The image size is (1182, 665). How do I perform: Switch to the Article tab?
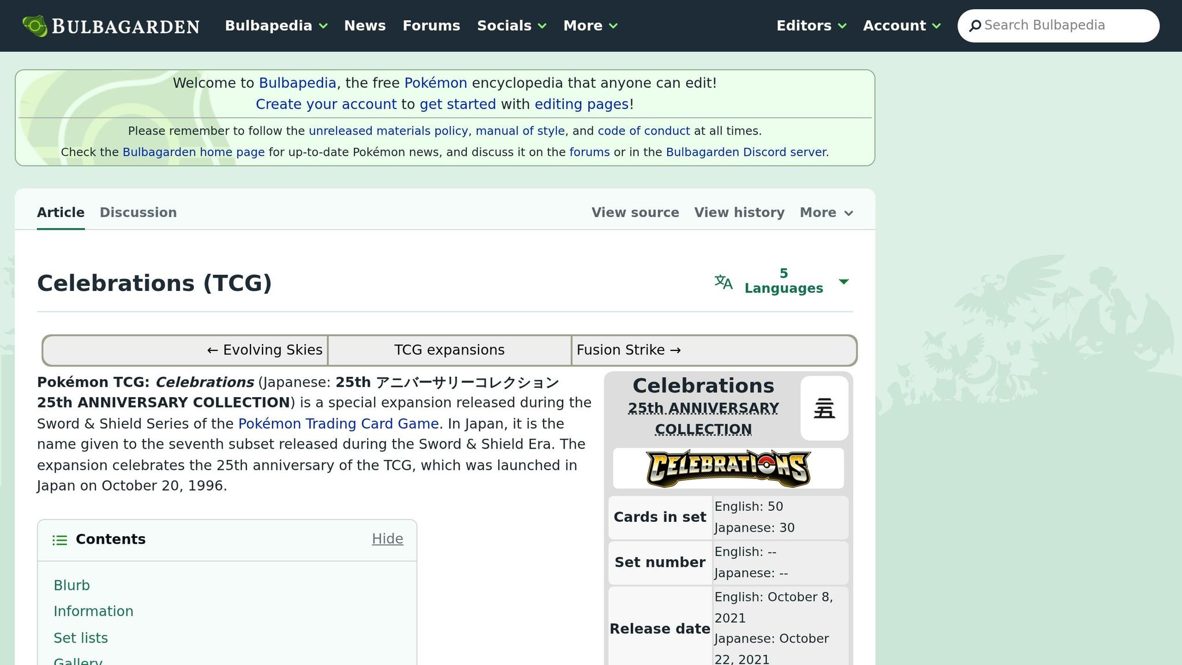click(61, 212)
